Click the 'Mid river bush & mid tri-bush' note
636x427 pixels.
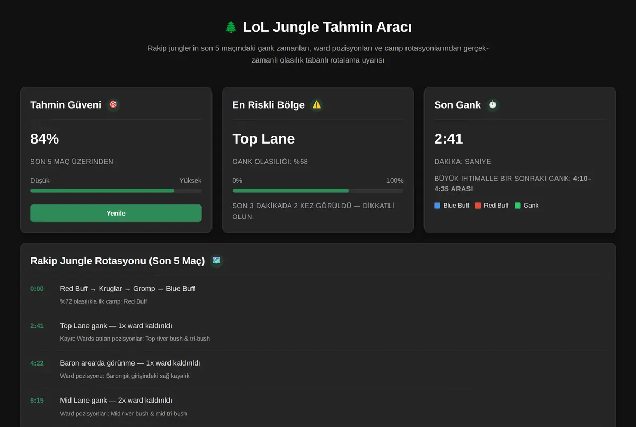(x=123, y=414)
